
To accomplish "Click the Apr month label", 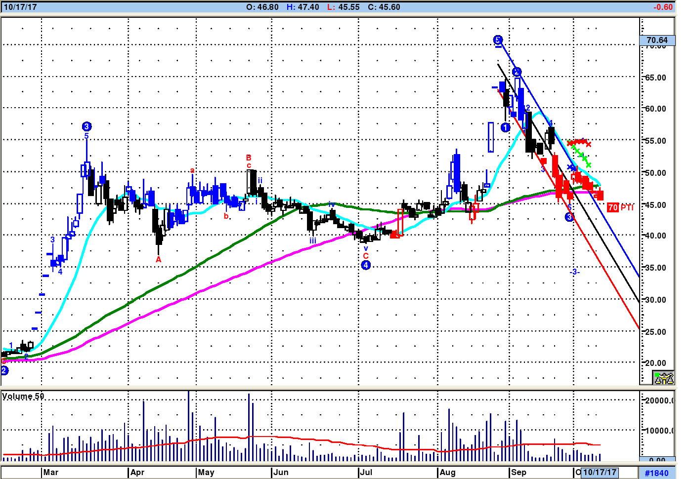I will coord(137,472).
